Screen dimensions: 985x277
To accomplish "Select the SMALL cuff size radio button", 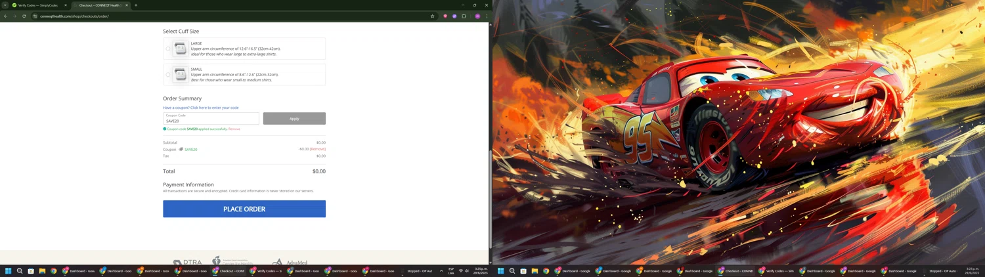I will click(168, 74).
